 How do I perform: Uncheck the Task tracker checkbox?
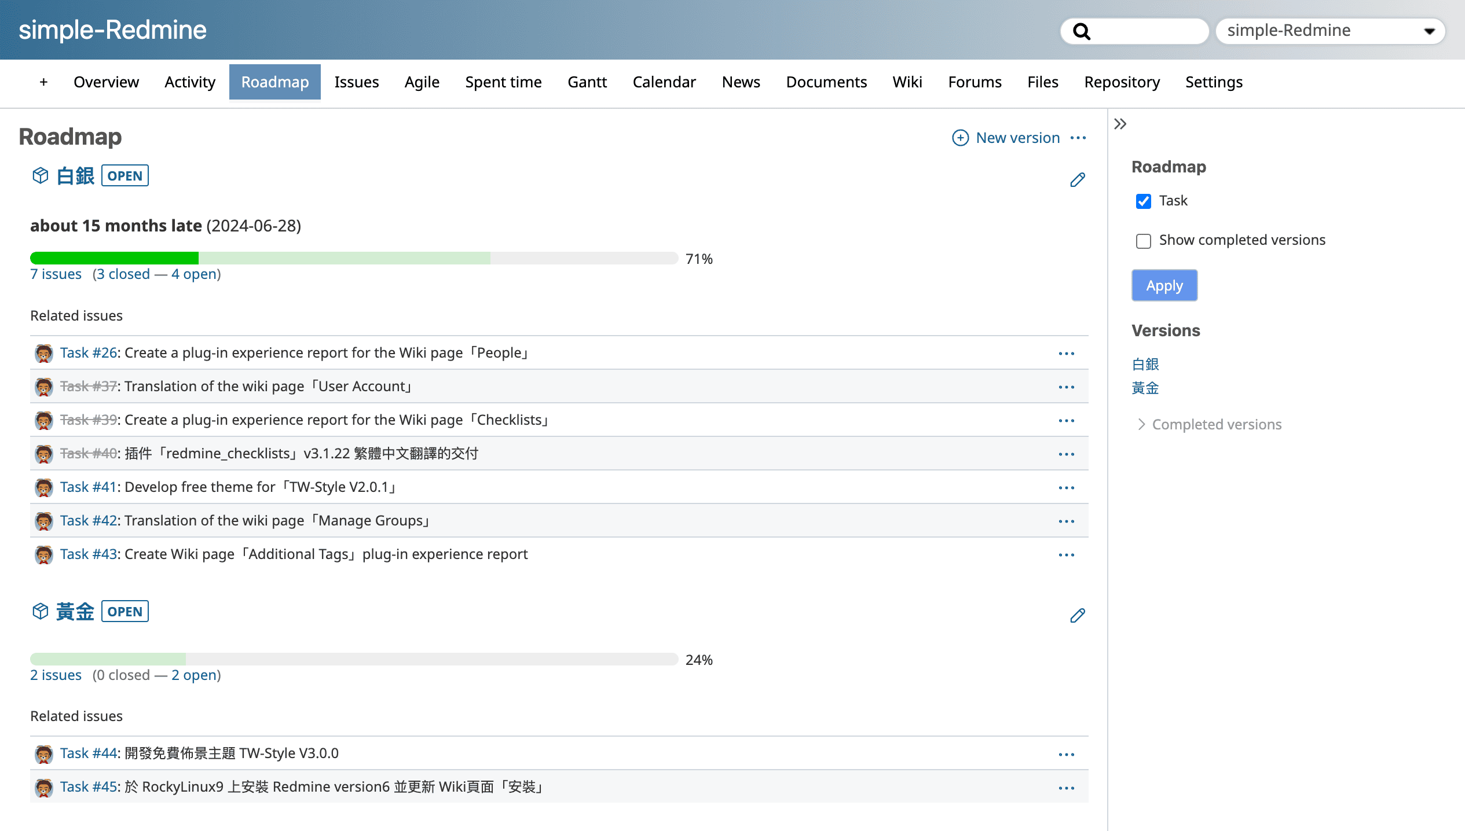click(1143, 201)
